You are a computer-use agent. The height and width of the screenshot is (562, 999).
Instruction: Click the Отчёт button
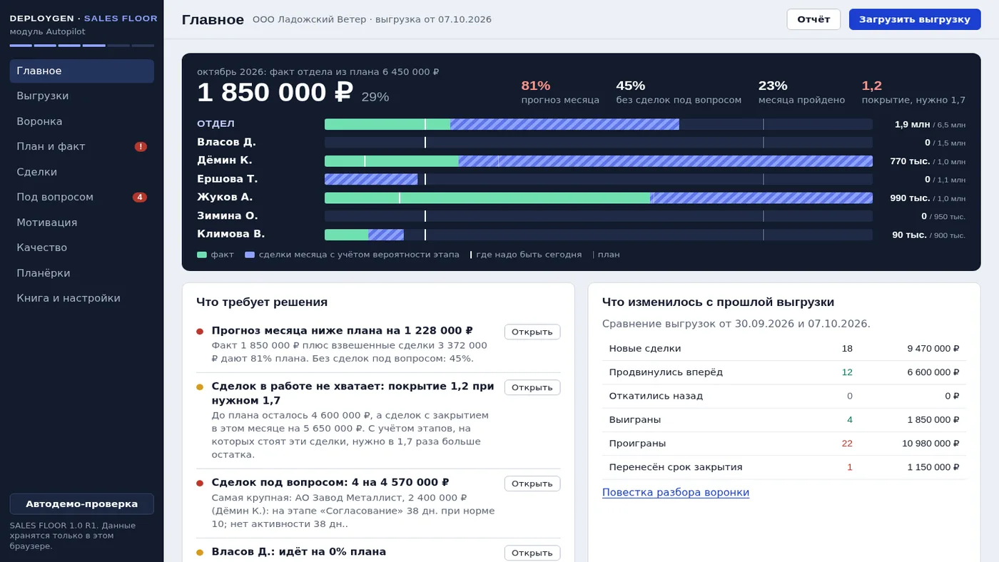[x=813, y=19]
